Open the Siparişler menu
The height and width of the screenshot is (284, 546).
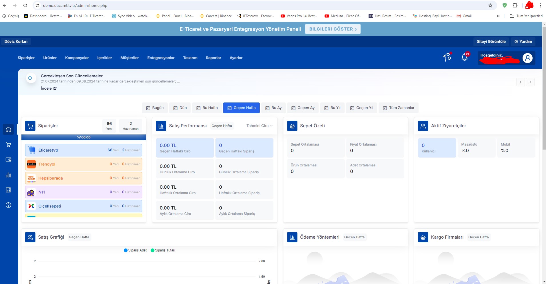tap(26, 58)
